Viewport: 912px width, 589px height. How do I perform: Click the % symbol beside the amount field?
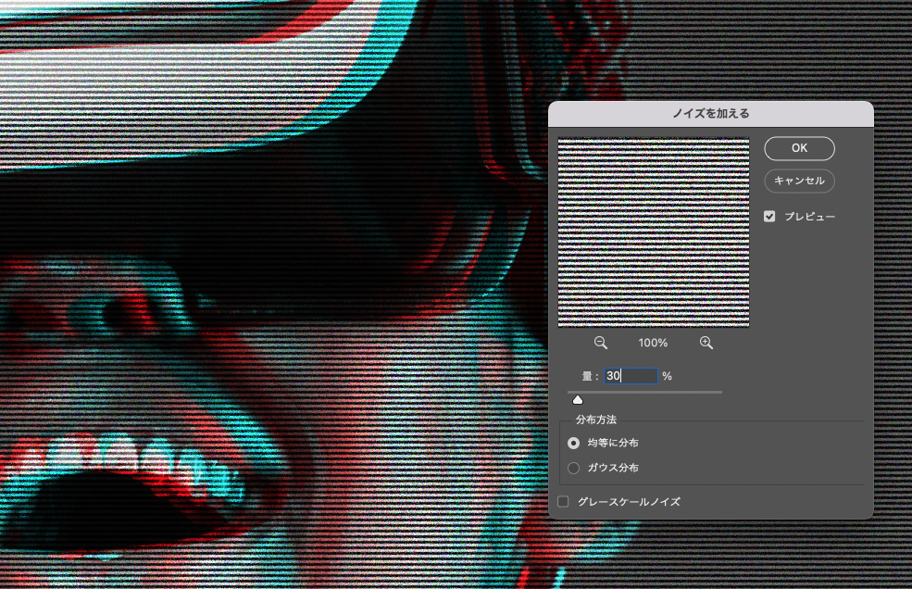667,376
